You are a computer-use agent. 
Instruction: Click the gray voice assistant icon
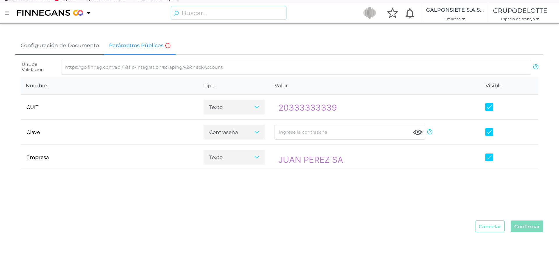pyautogui.click(x=369, y=13)
